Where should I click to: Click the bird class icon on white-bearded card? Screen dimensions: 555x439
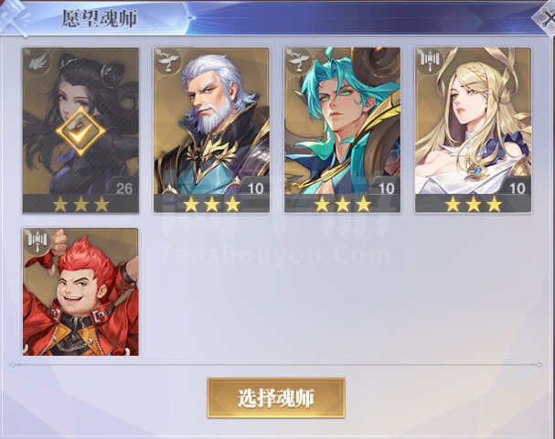coord(167,61)
